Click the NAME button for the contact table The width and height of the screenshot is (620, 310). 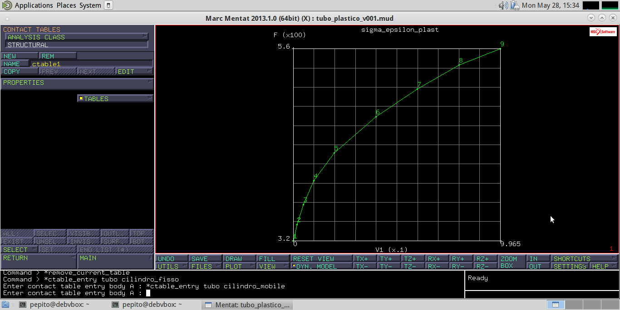pyautogui.click(x=15, y=64)
